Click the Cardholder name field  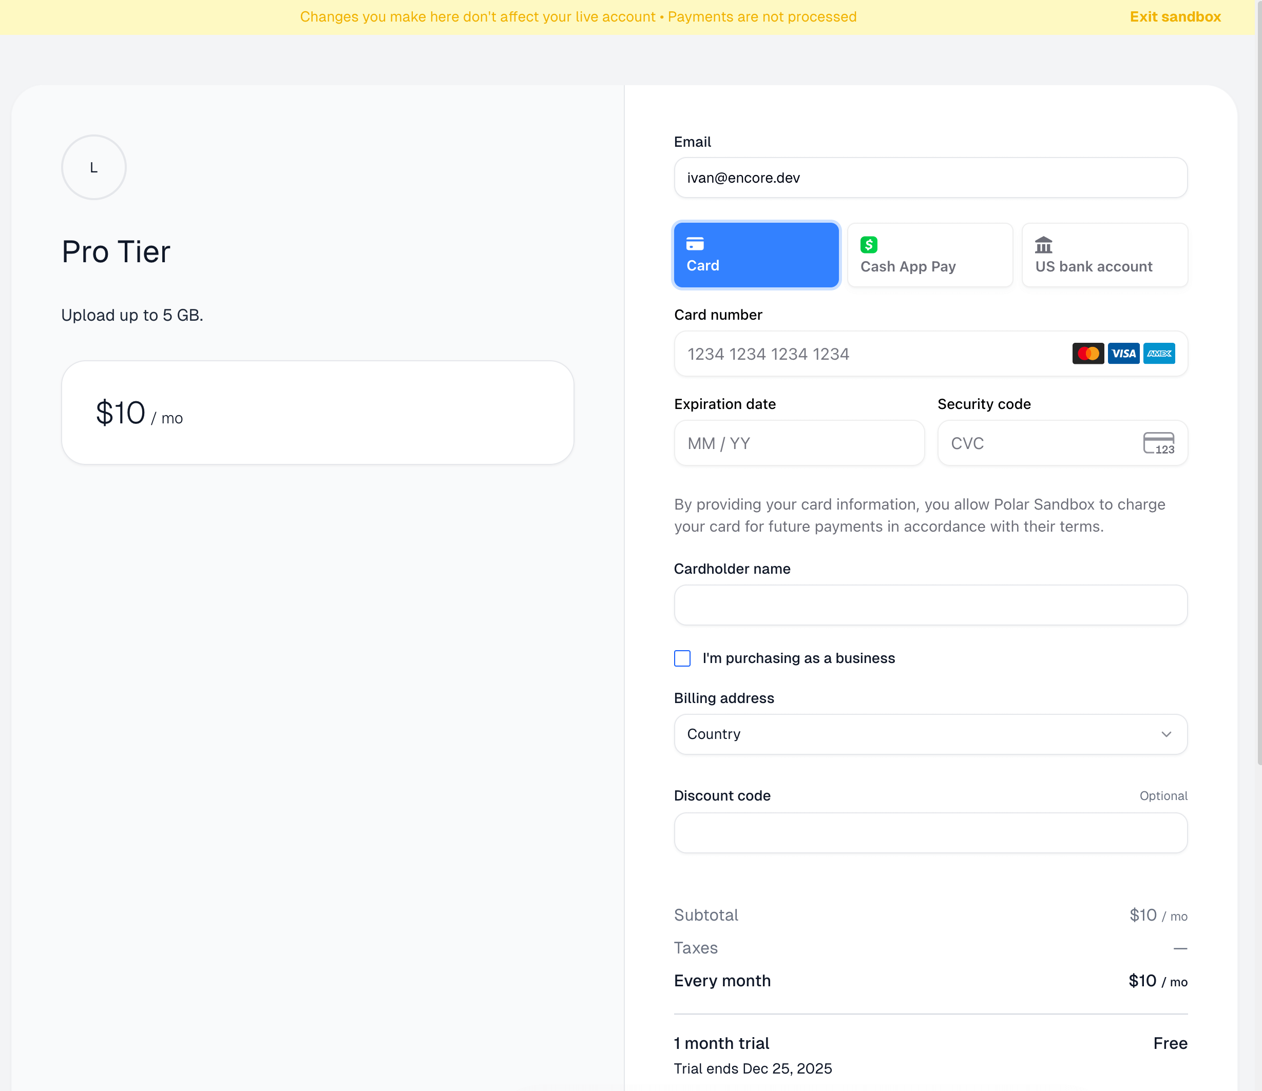pyautogui.click(x=930, y=605)
